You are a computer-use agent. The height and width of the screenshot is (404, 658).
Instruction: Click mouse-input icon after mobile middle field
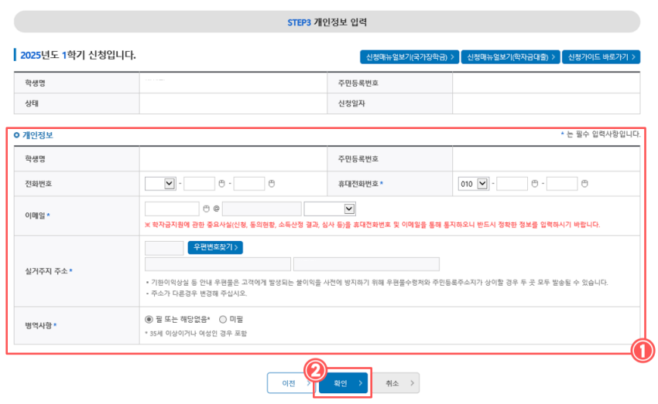[535, 183]
